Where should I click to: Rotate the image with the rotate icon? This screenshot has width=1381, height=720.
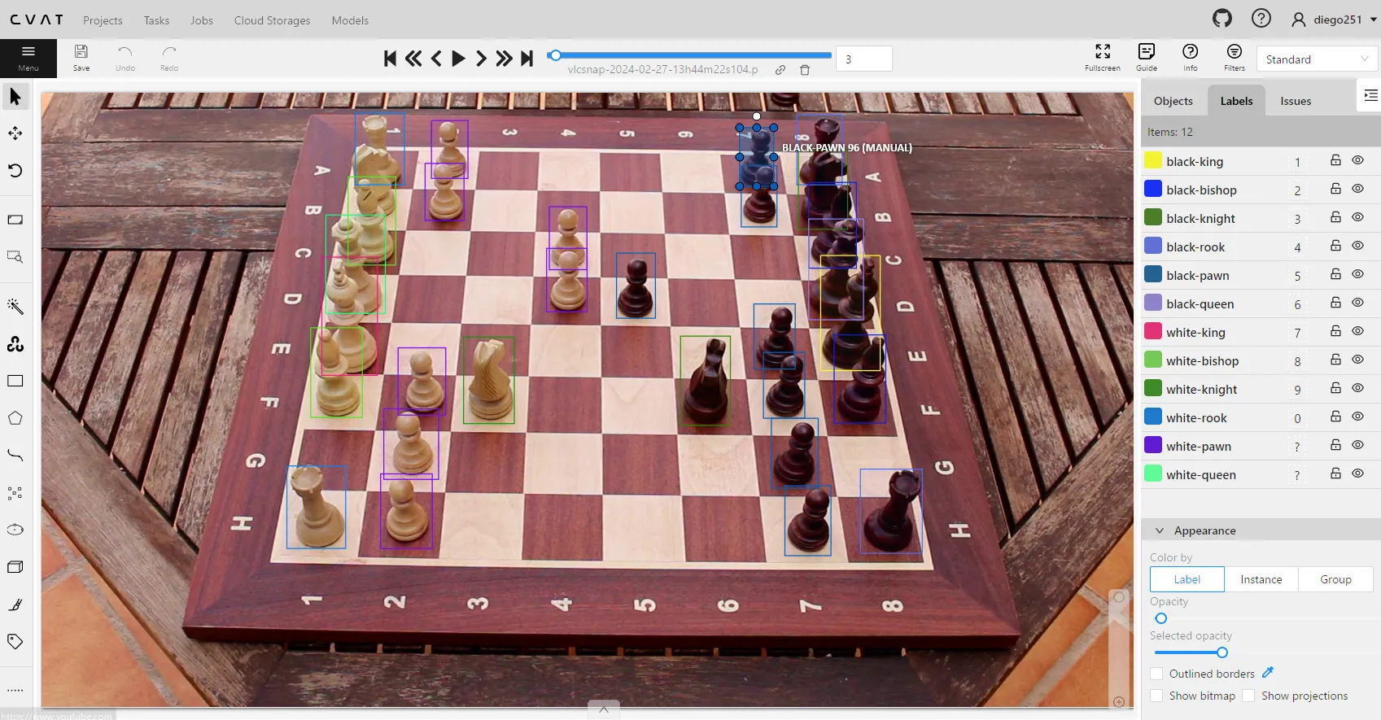pos(15,171)
